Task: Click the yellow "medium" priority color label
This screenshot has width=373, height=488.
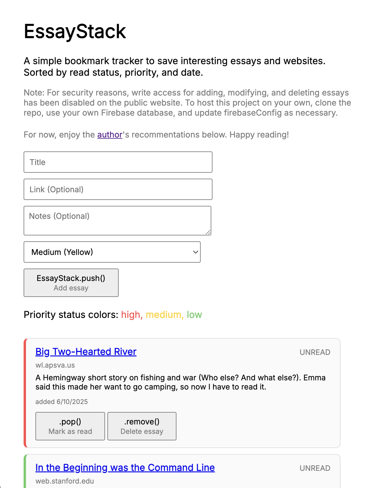Action: tap(165, 315)
